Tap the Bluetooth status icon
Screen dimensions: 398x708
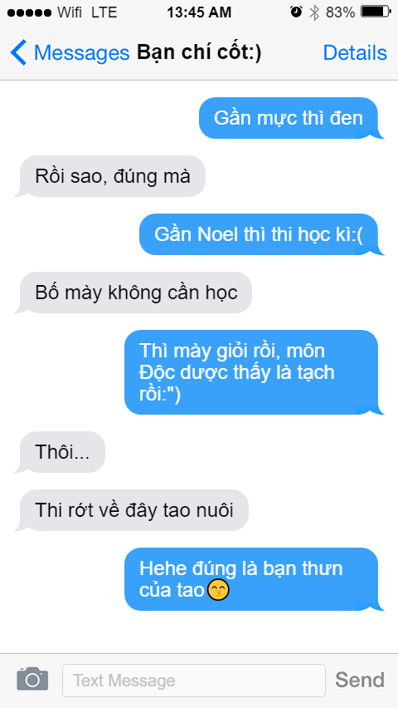[314, 12]
